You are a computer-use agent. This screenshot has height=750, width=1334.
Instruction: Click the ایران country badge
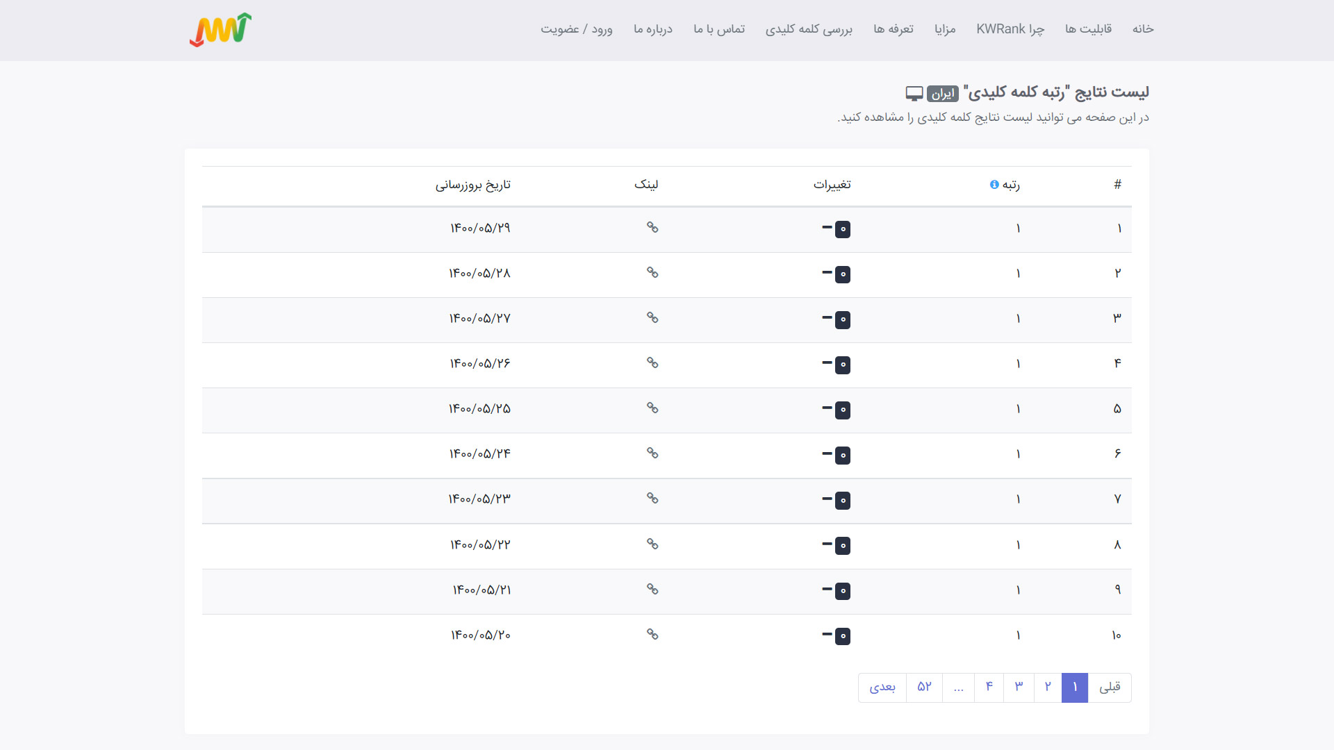[943, 94]
